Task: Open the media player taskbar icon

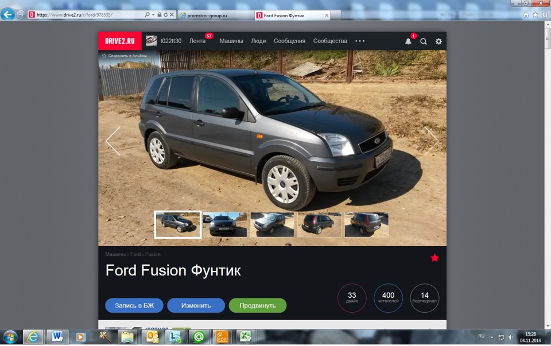Action: (x=80, y=337)
